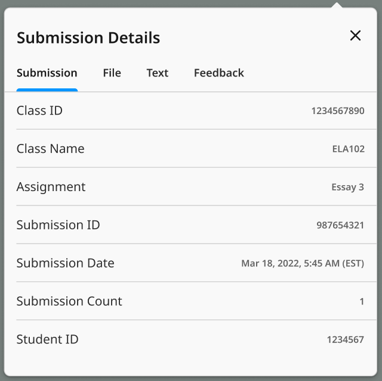Select the Student ID value 1234567
Screen dimensions: 382x381
(345, 340)
